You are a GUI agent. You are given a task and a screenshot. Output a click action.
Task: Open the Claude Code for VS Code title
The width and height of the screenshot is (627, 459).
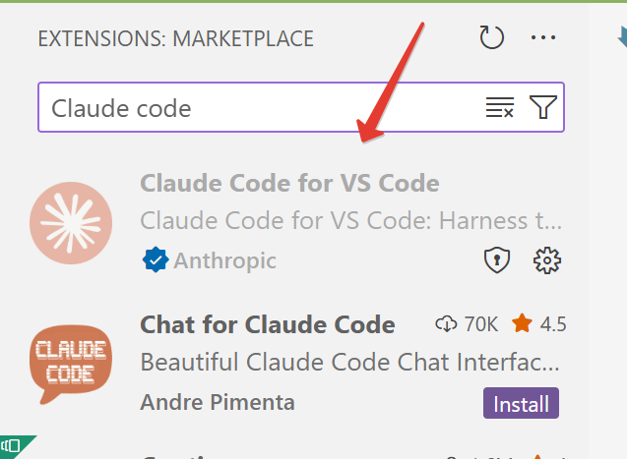[289, 184]
